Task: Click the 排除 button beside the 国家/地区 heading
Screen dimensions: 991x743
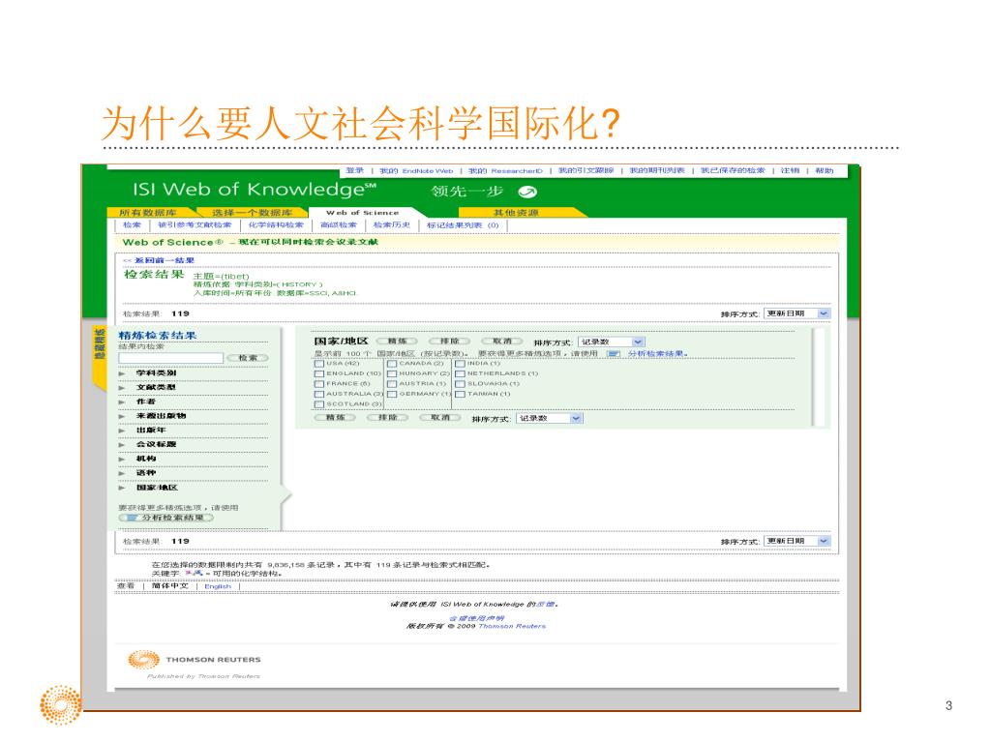Action: (x=450, y=342)
